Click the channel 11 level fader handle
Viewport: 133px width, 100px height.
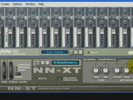[x=114, y=31]
